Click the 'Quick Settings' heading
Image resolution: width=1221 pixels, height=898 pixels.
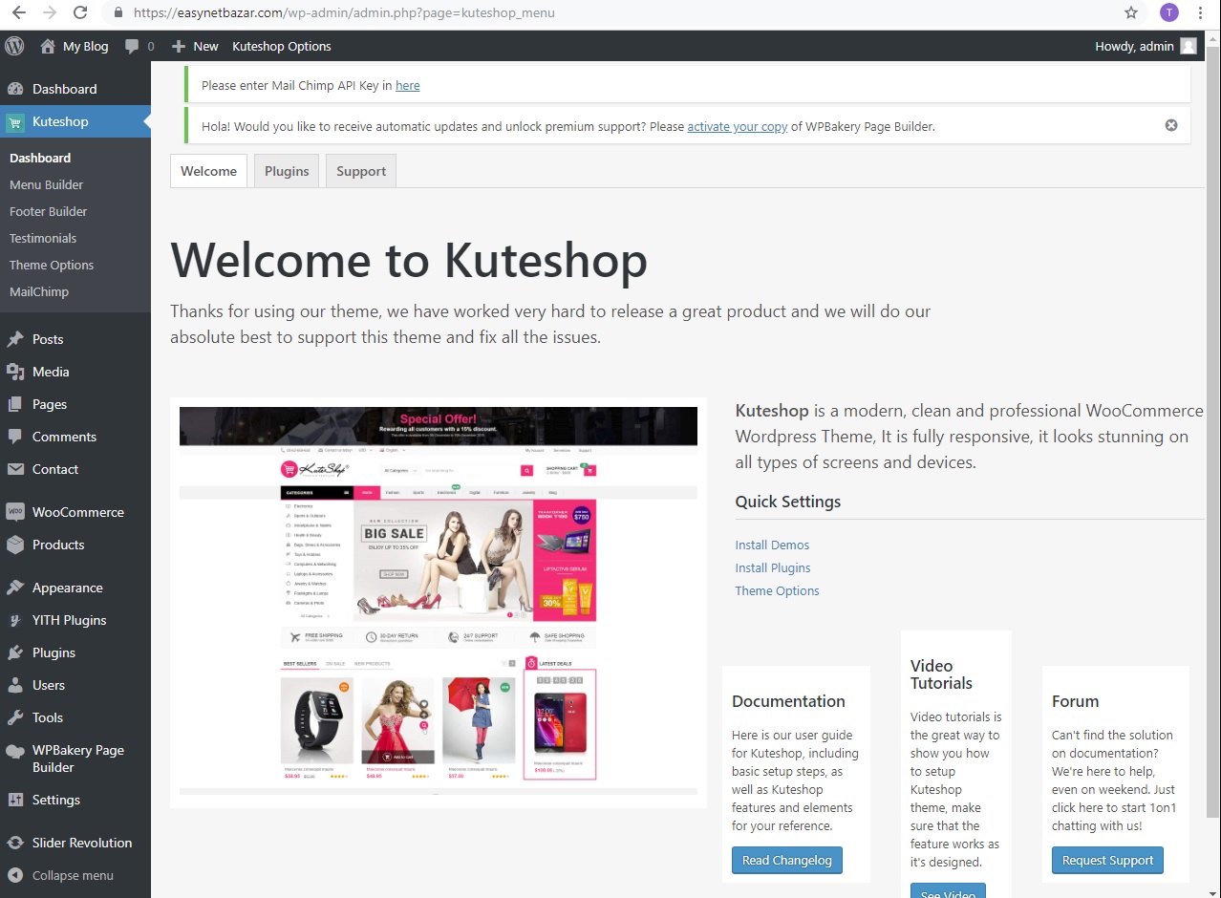click(788, 502)
